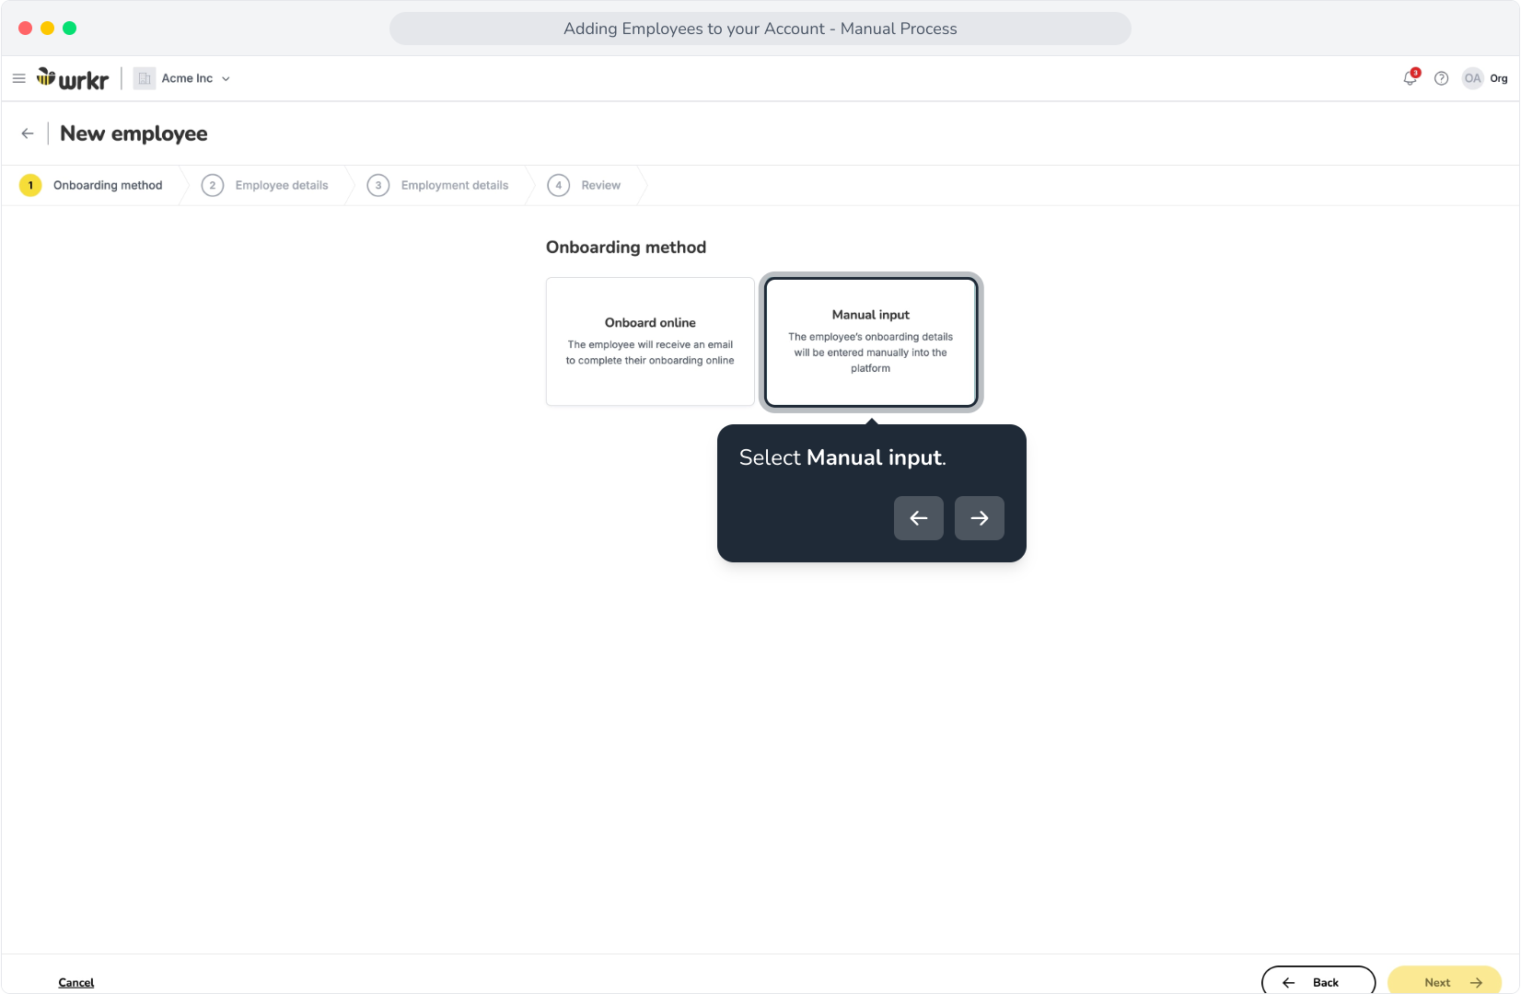Click the Cancel link
Image resolution: width=1521 pixels, height=994 pixels.
76,982
